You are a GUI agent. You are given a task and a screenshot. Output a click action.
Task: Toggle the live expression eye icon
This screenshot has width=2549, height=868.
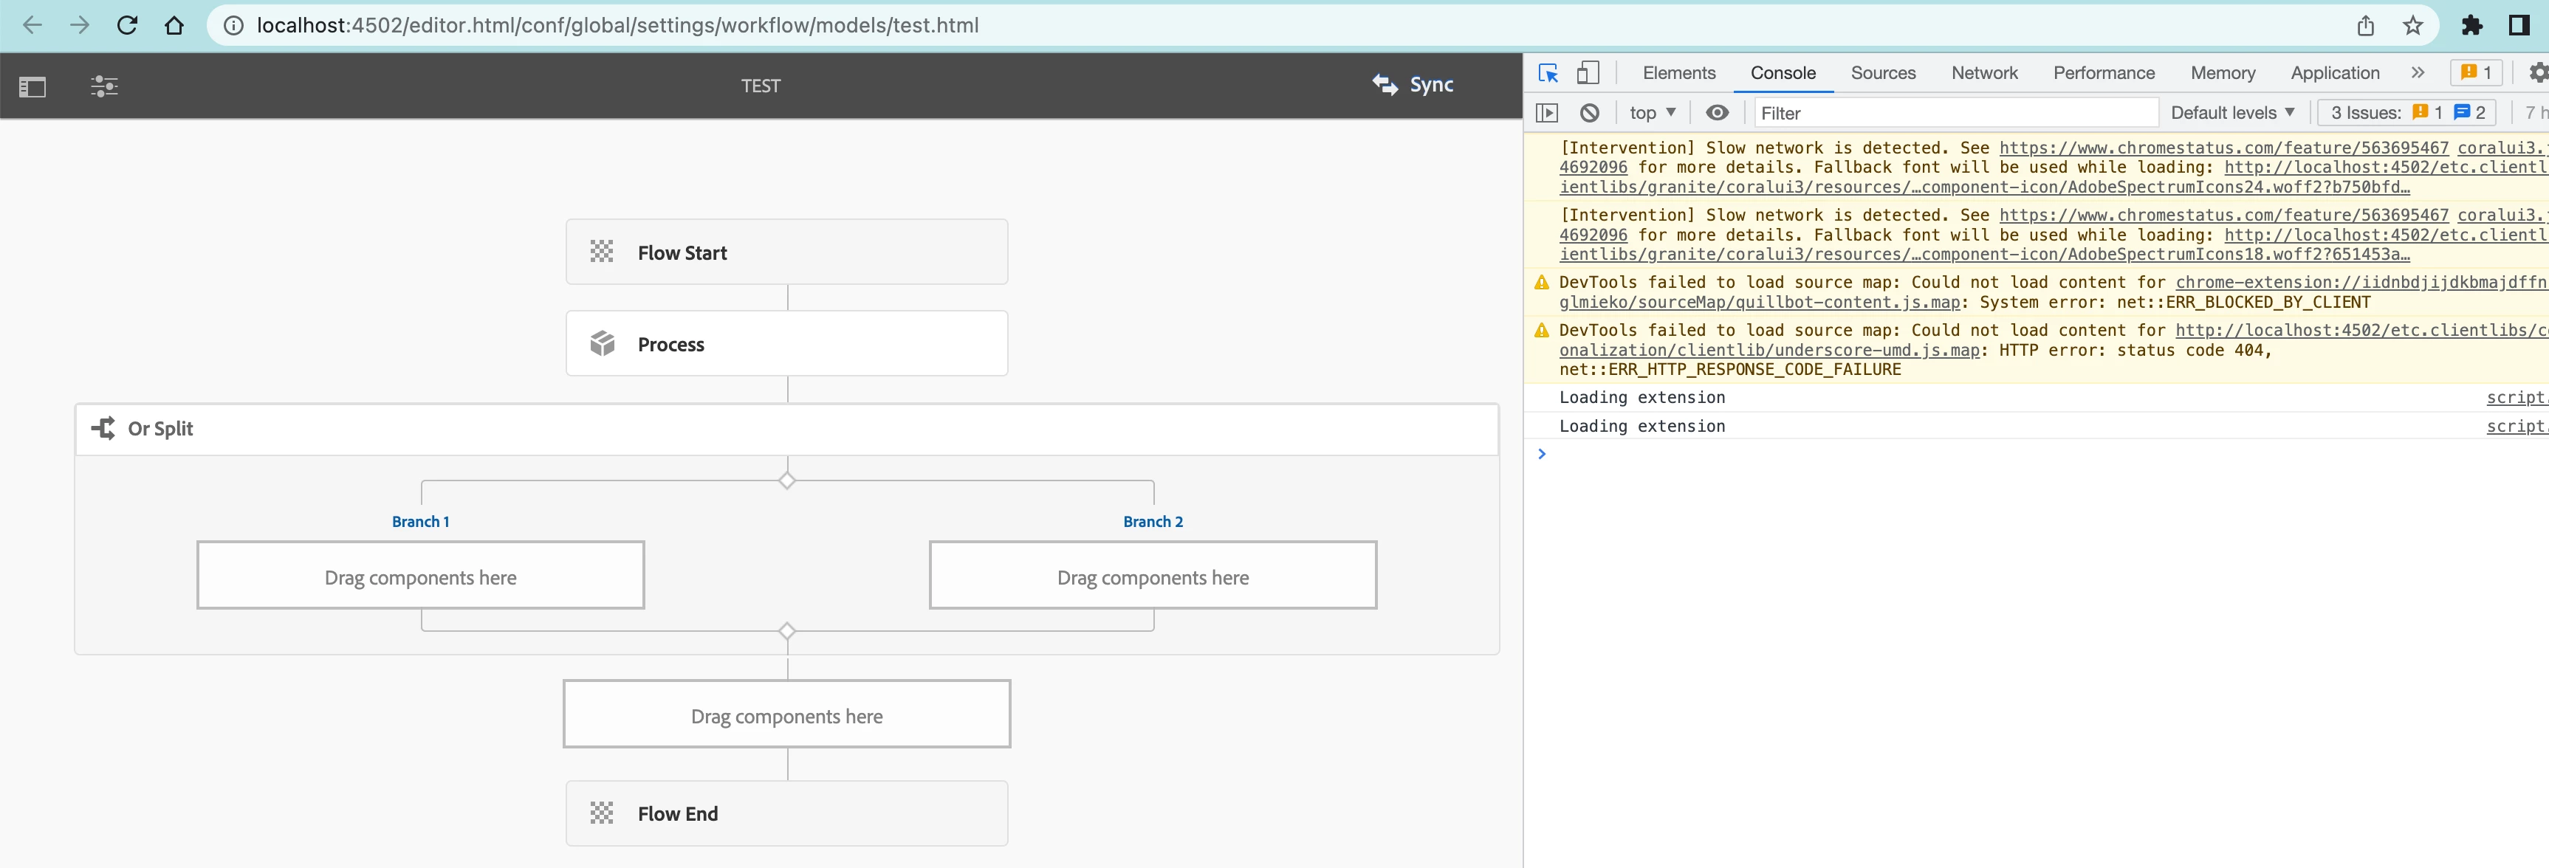pyautogui.click(x=1717, y=113)
